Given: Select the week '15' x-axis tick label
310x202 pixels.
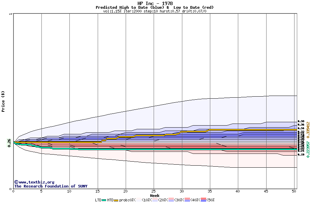Looking at the screenshot, I should (97, 191).
